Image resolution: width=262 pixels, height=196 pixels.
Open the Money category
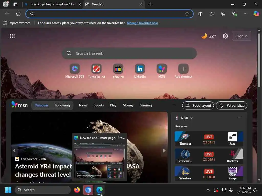click(128, 105)
